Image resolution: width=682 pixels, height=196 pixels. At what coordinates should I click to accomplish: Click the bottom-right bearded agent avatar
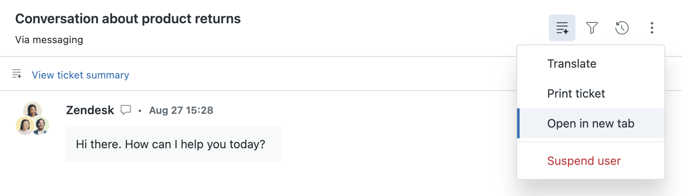(41, 125)
